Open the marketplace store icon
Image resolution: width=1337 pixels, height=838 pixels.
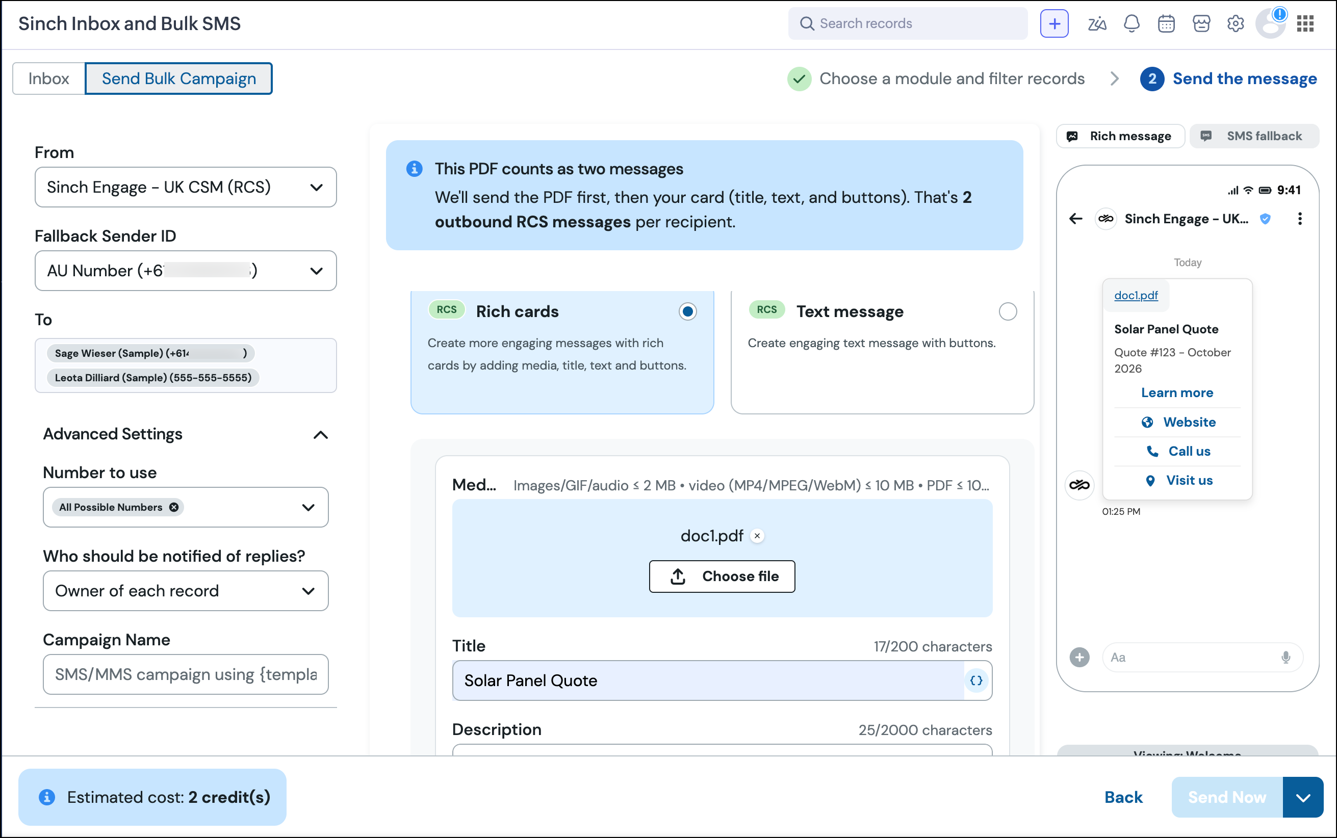[1201, 23]
